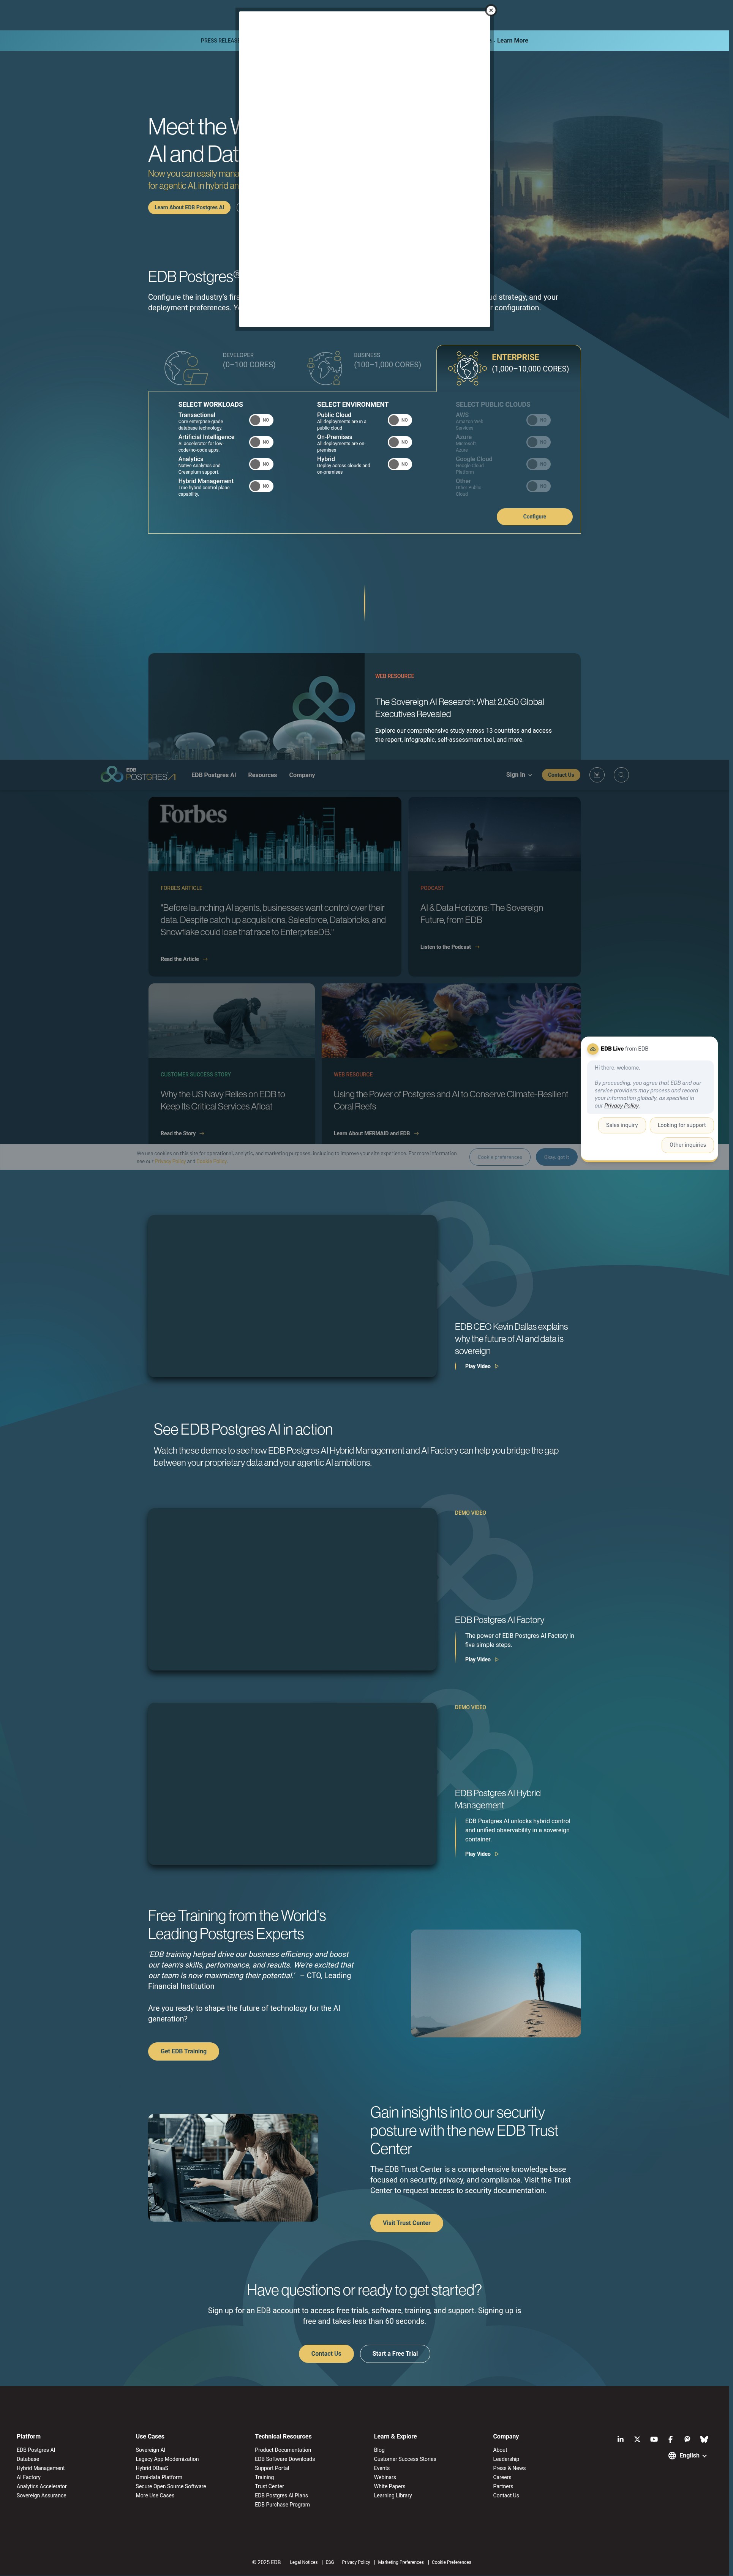Click Contact Us button in navbar
733x2576 pixels.
[x=561, y=775]
